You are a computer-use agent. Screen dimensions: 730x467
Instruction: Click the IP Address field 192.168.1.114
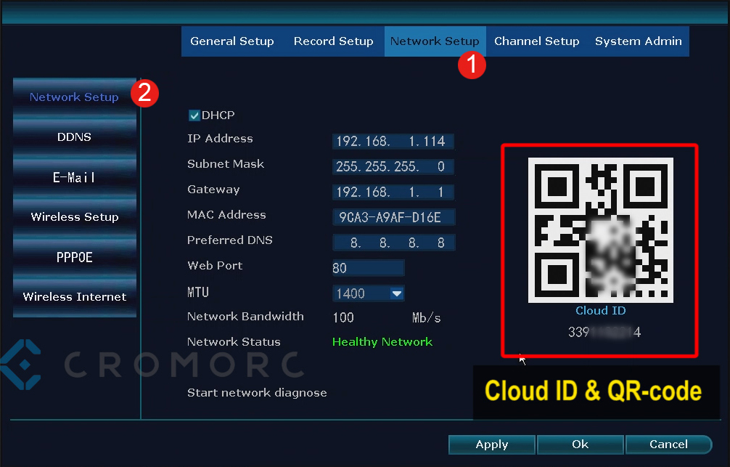coord(393,141)
